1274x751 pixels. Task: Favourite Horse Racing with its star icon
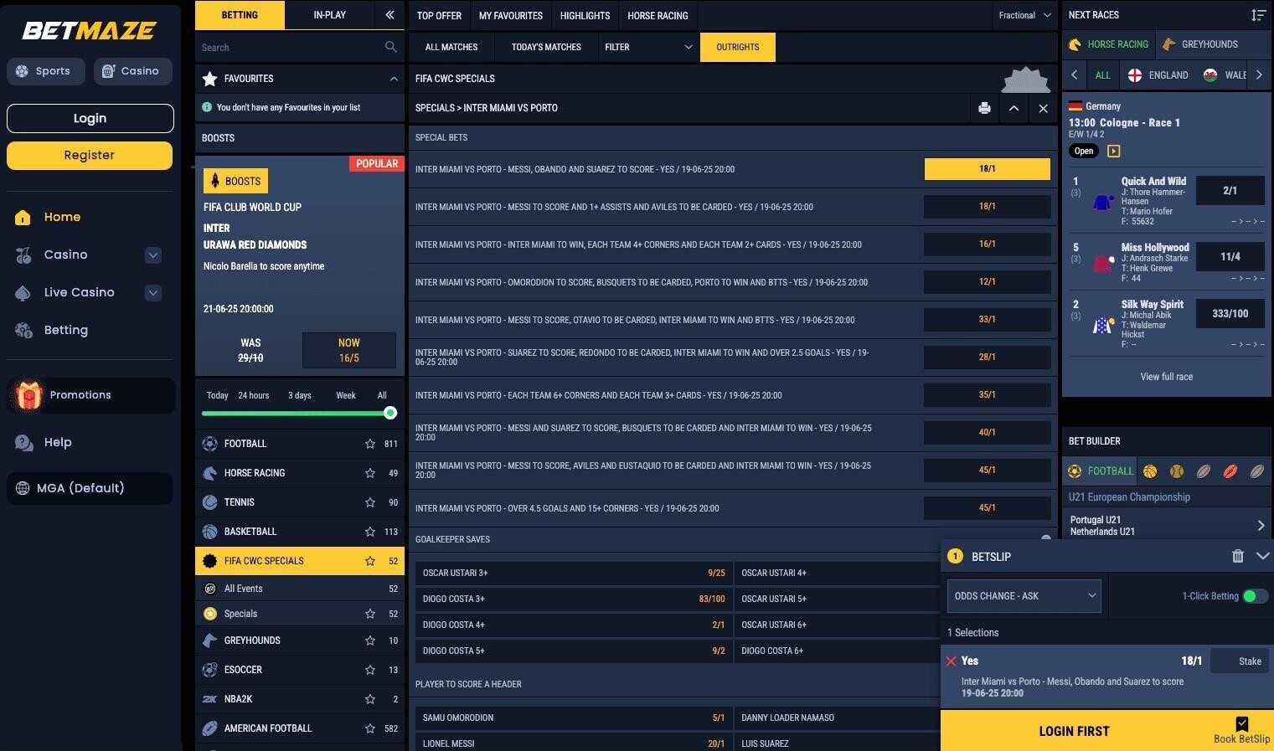coord(370,473)
